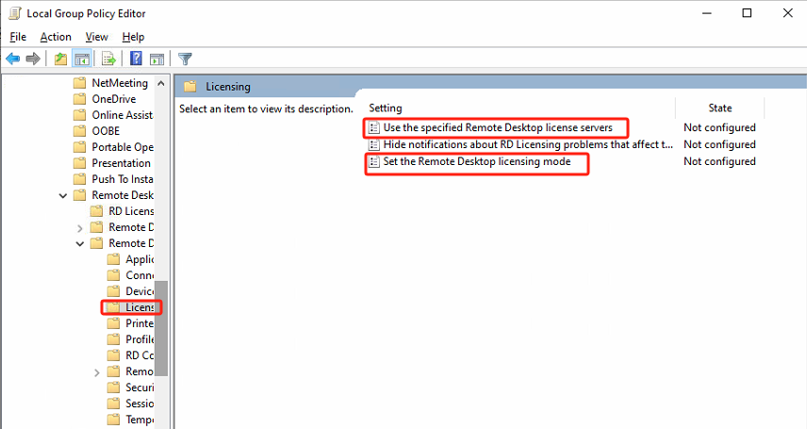Select Applic tree item
The width and height of the screenshot is (807, 429).
pyautogui.click(x=140, y=259)
